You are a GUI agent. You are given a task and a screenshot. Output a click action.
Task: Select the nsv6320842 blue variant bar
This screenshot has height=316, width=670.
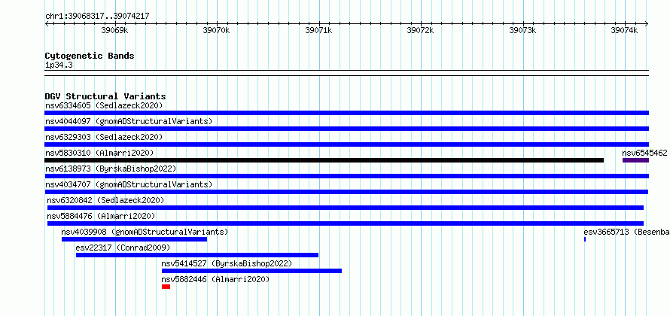[346, 208]
